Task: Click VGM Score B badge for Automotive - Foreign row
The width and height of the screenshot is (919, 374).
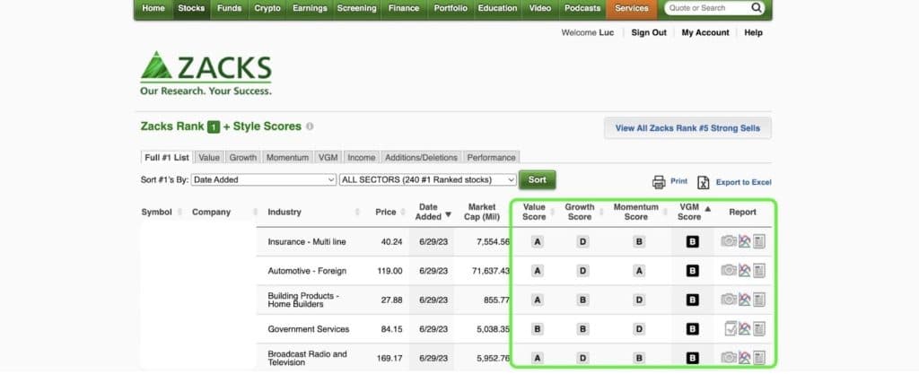Action: tap(692, 270)
